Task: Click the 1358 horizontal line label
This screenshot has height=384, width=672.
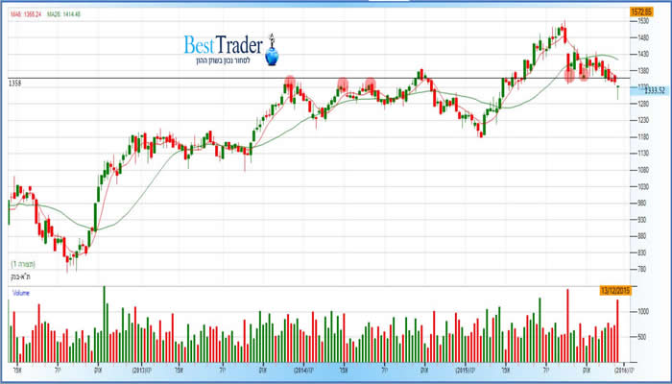Action: (14, 84)
